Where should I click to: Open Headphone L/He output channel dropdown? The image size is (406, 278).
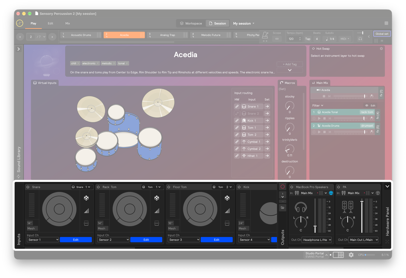pos(317,240)
